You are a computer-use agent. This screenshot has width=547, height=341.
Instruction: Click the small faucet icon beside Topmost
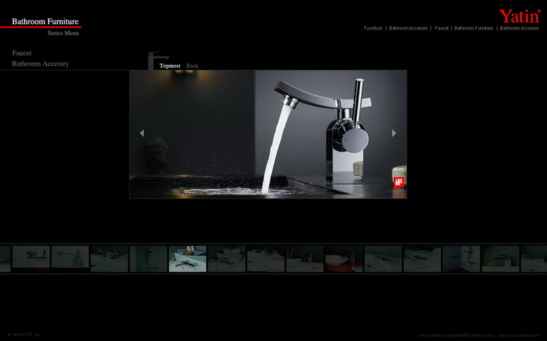click(157, 60)
